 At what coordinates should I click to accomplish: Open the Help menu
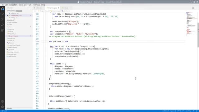[43, 5]
